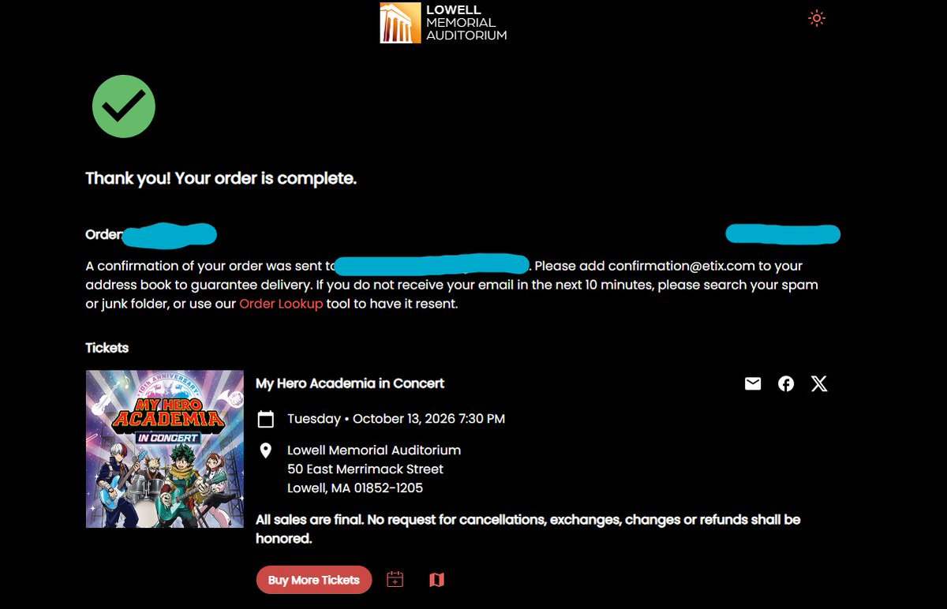This screenshot has width=947, height=609.
Task: Share event on X icon
Action: point(819,383)
